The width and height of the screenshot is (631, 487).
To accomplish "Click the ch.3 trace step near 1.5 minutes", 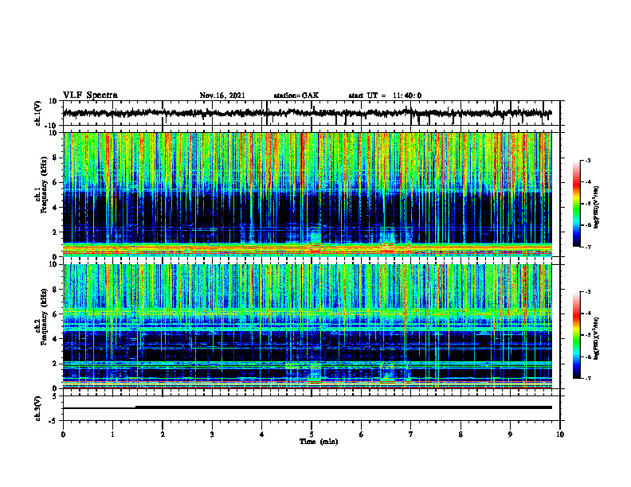I will coord(136,407).
